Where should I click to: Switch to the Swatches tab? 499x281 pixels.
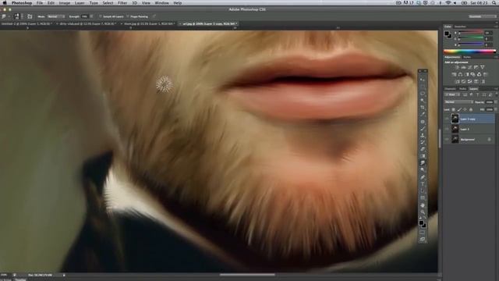(460, 27)
